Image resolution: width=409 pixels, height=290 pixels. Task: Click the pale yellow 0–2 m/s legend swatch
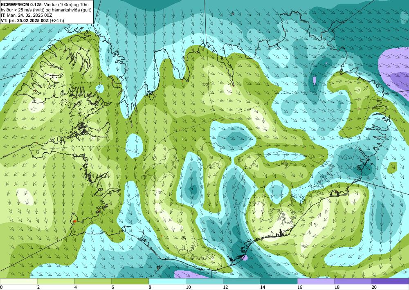click(18, 281)
